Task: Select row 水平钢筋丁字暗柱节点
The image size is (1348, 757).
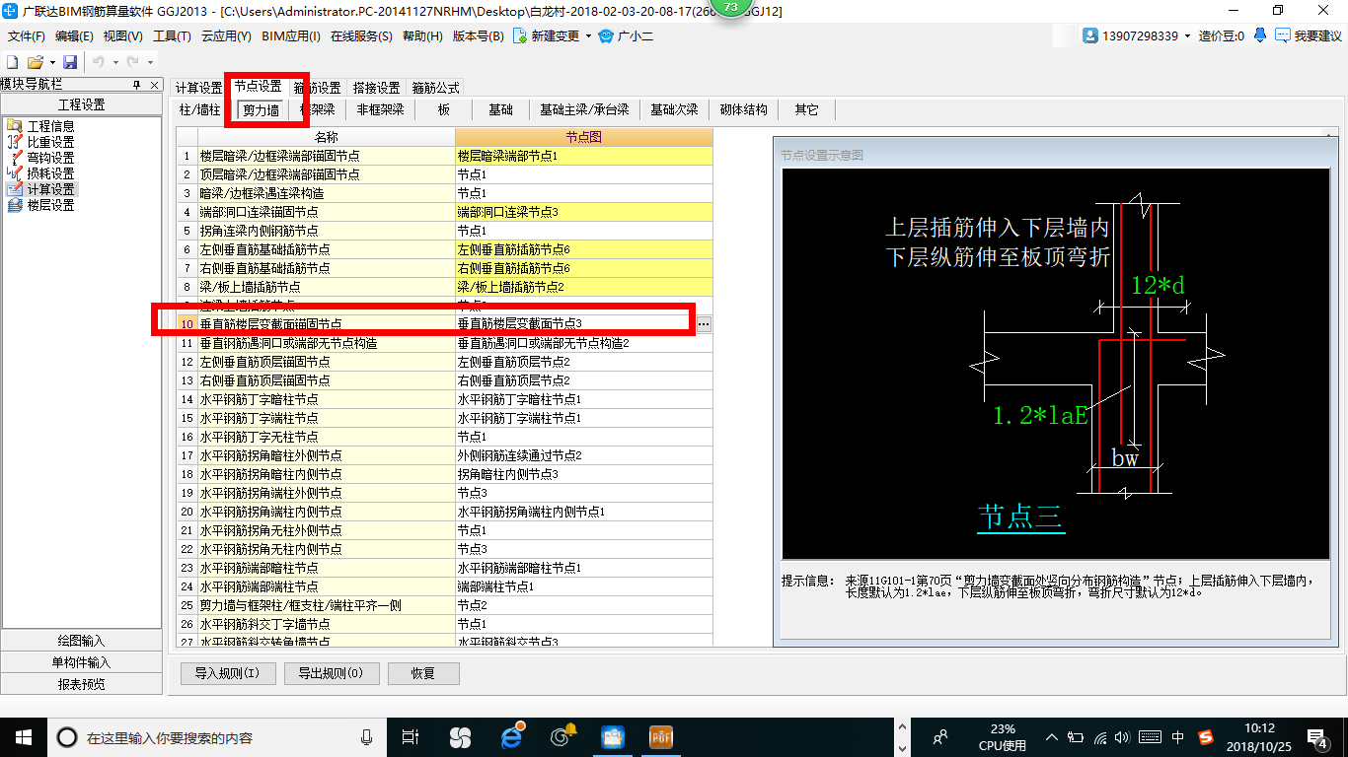Action: 326,399
